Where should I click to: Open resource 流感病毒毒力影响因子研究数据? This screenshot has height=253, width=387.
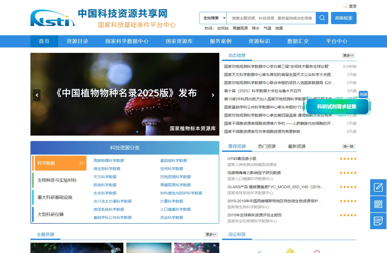click(x=254, y=173)
